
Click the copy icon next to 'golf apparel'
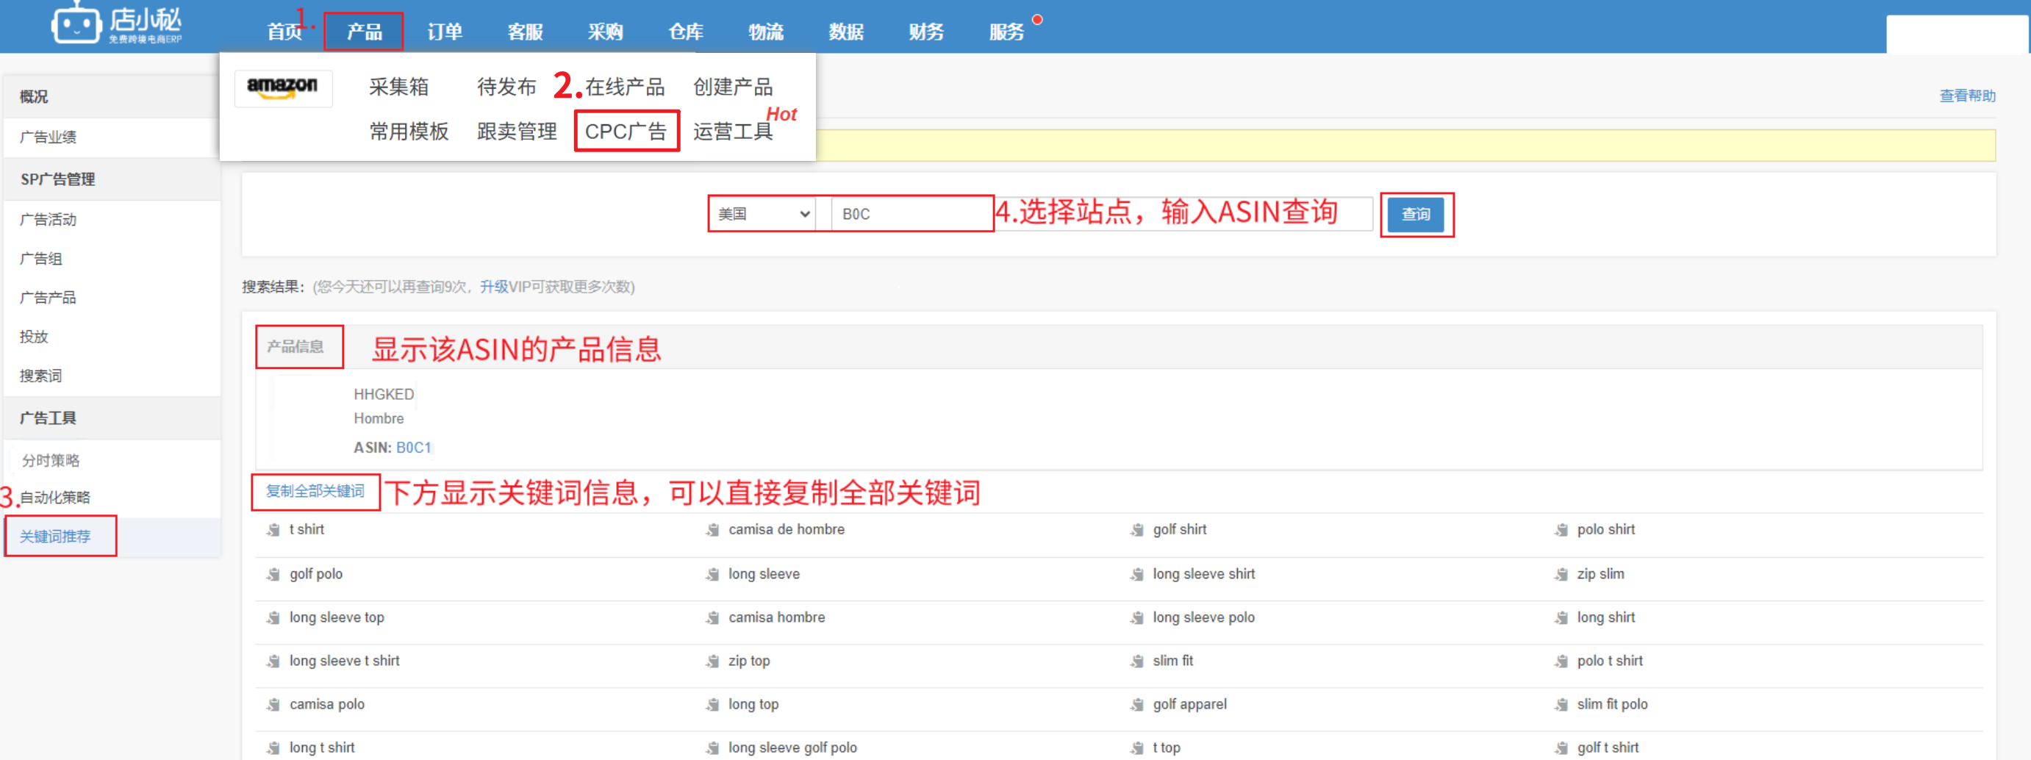coord(1137,704)
